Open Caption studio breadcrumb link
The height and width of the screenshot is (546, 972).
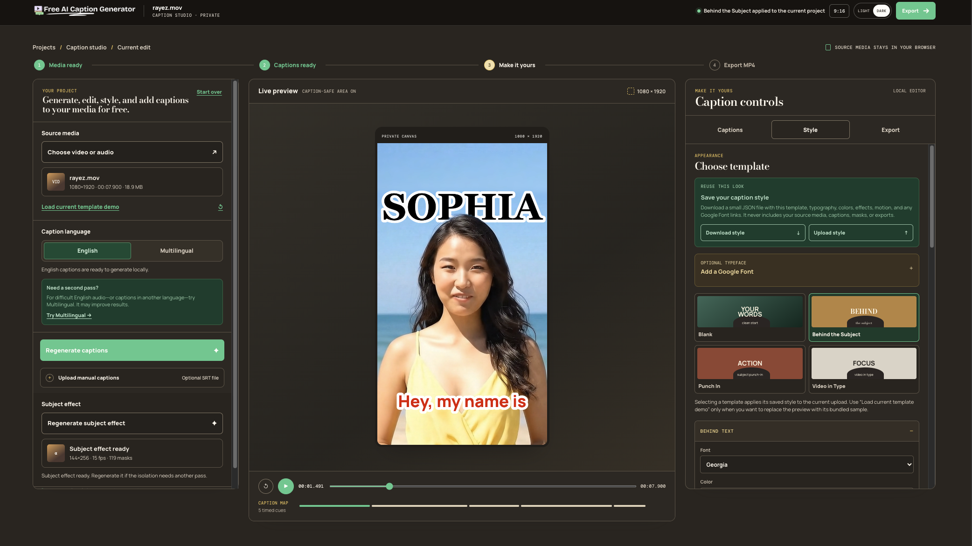[86, 48]
